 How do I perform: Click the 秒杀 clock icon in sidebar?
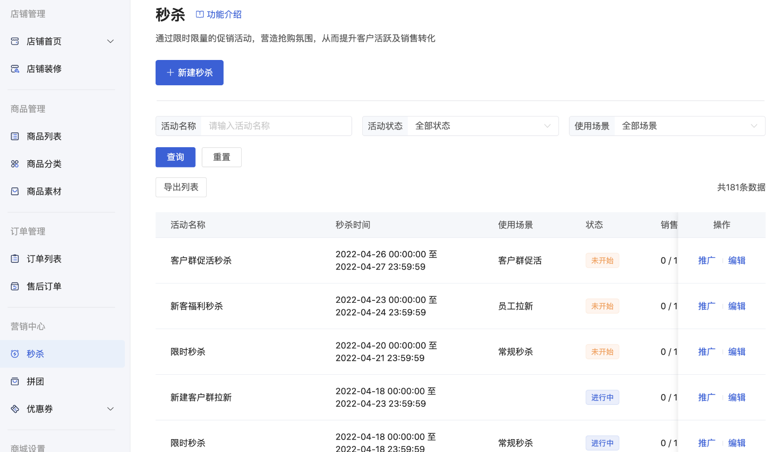[x=15, y=354]
